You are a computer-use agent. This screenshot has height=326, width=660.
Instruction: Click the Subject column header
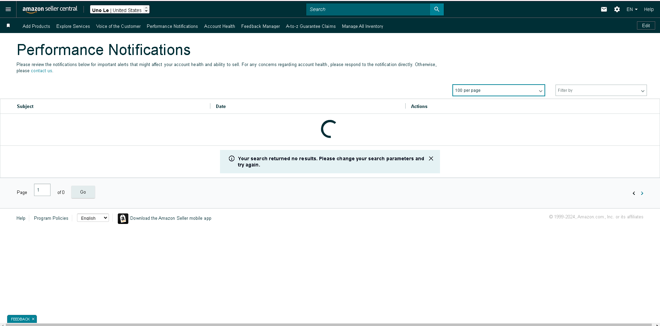[x=25, y=106]
